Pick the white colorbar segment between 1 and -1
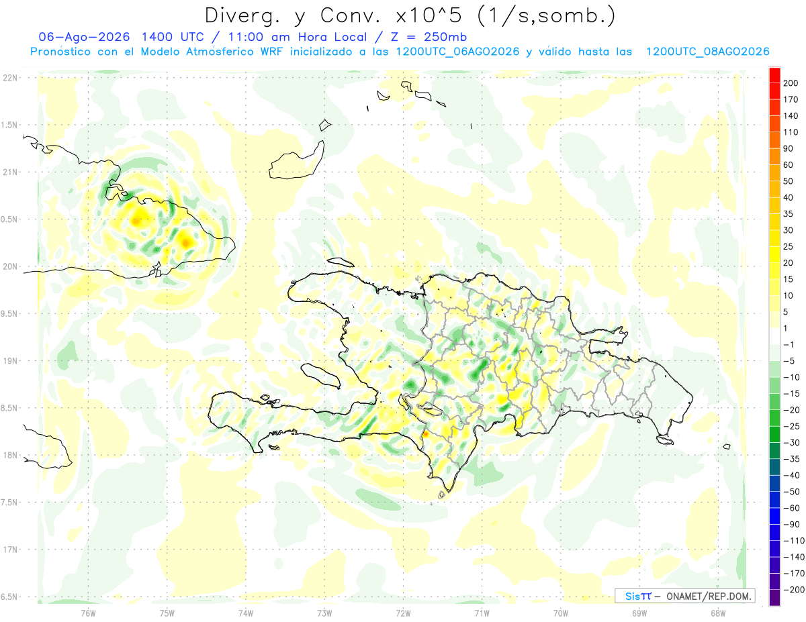The width and height of the screenshot is (806, 622). 774,336
